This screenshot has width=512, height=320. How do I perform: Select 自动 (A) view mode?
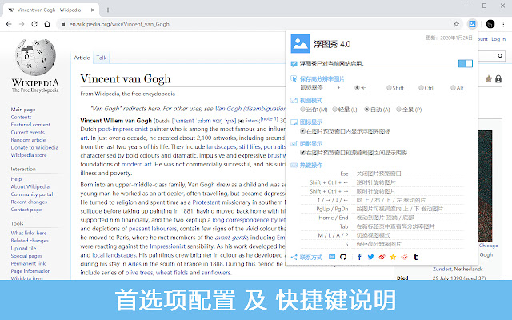pyautogui.click(x=366, y=110)
